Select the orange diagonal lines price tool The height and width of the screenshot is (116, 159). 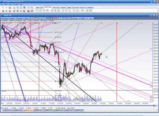[x=74, y=10]
